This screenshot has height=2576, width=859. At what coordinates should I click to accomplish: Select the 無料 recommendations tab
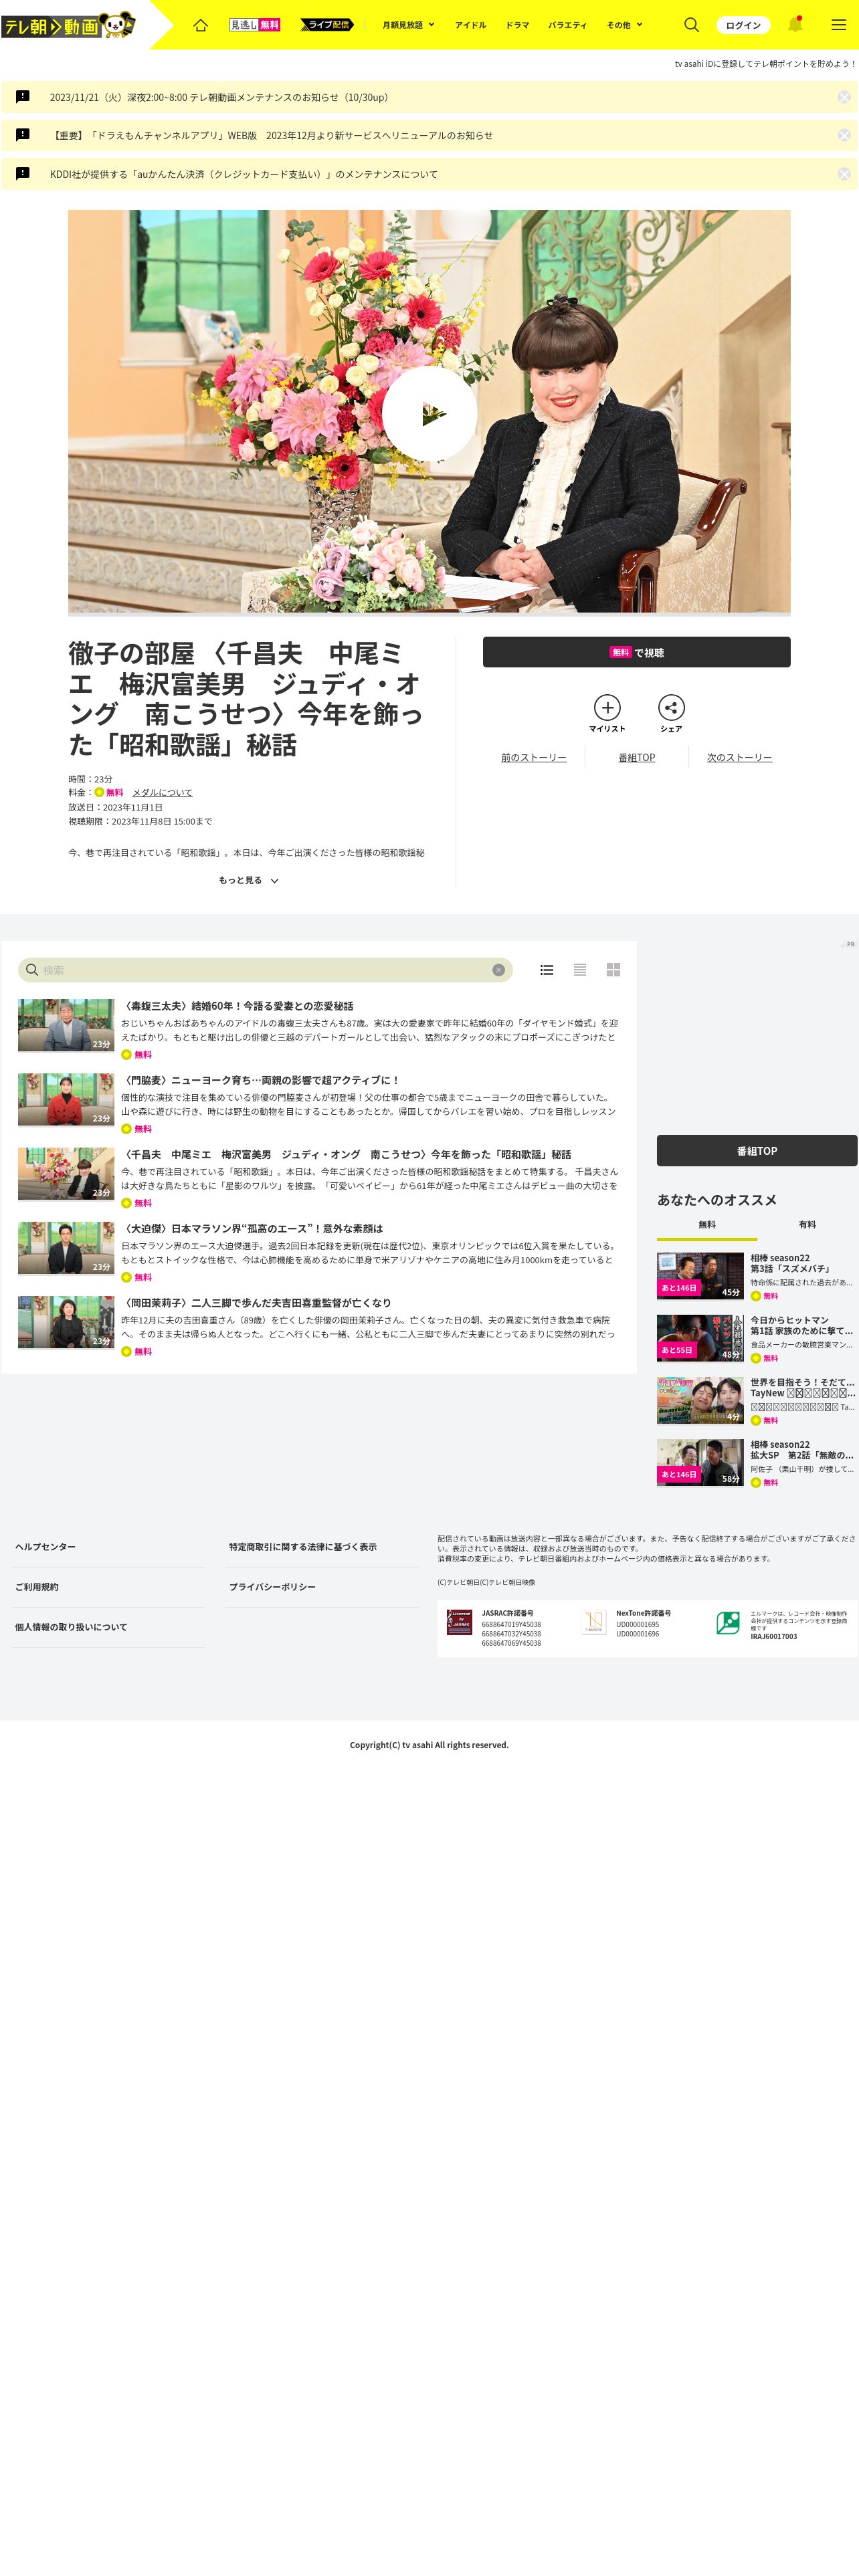pos(707,1225)
